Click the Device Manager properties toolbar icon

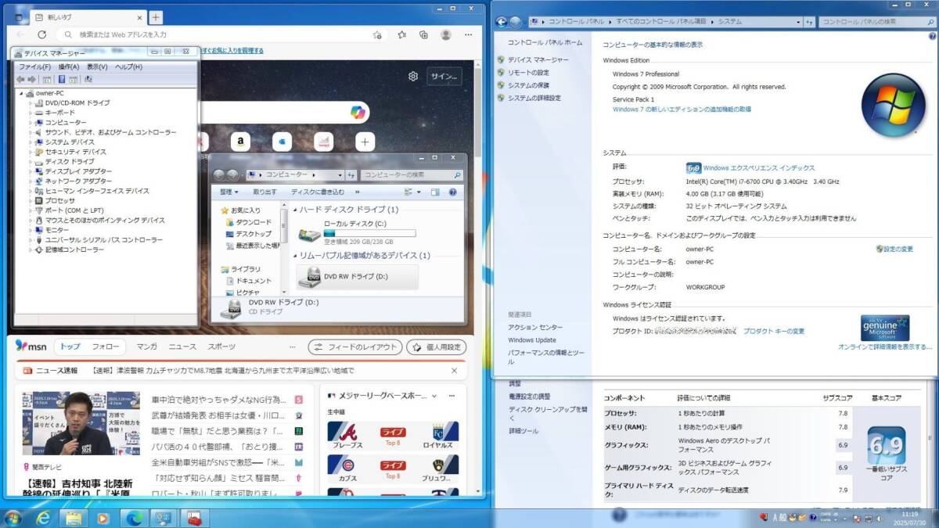click(47, 79)
